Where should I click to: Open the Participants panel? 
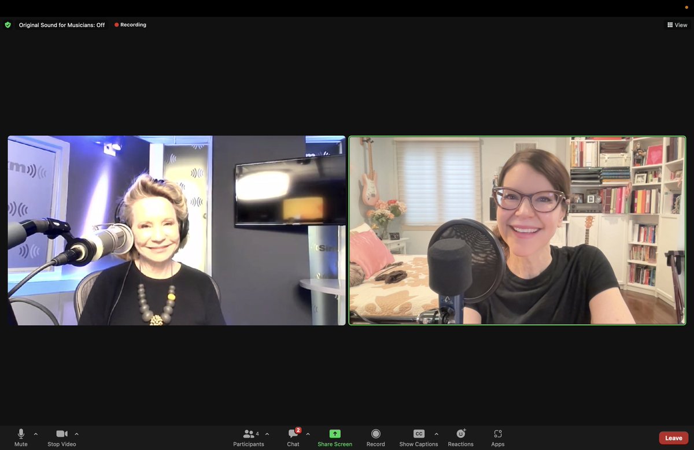[x=249, y=437]
